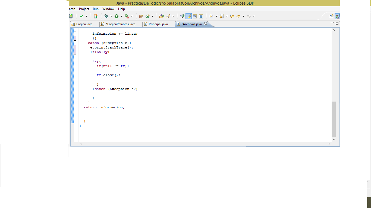Click the line 'informacion += linea;'
The image size is (371, 208).
(x=115, y=34)
